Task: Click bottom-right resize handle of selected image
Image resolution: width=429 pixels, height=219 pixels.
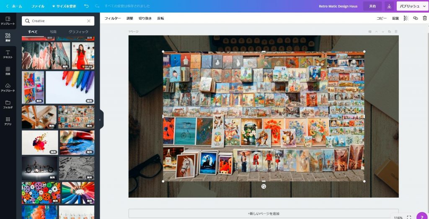Action: pos(364,181)
